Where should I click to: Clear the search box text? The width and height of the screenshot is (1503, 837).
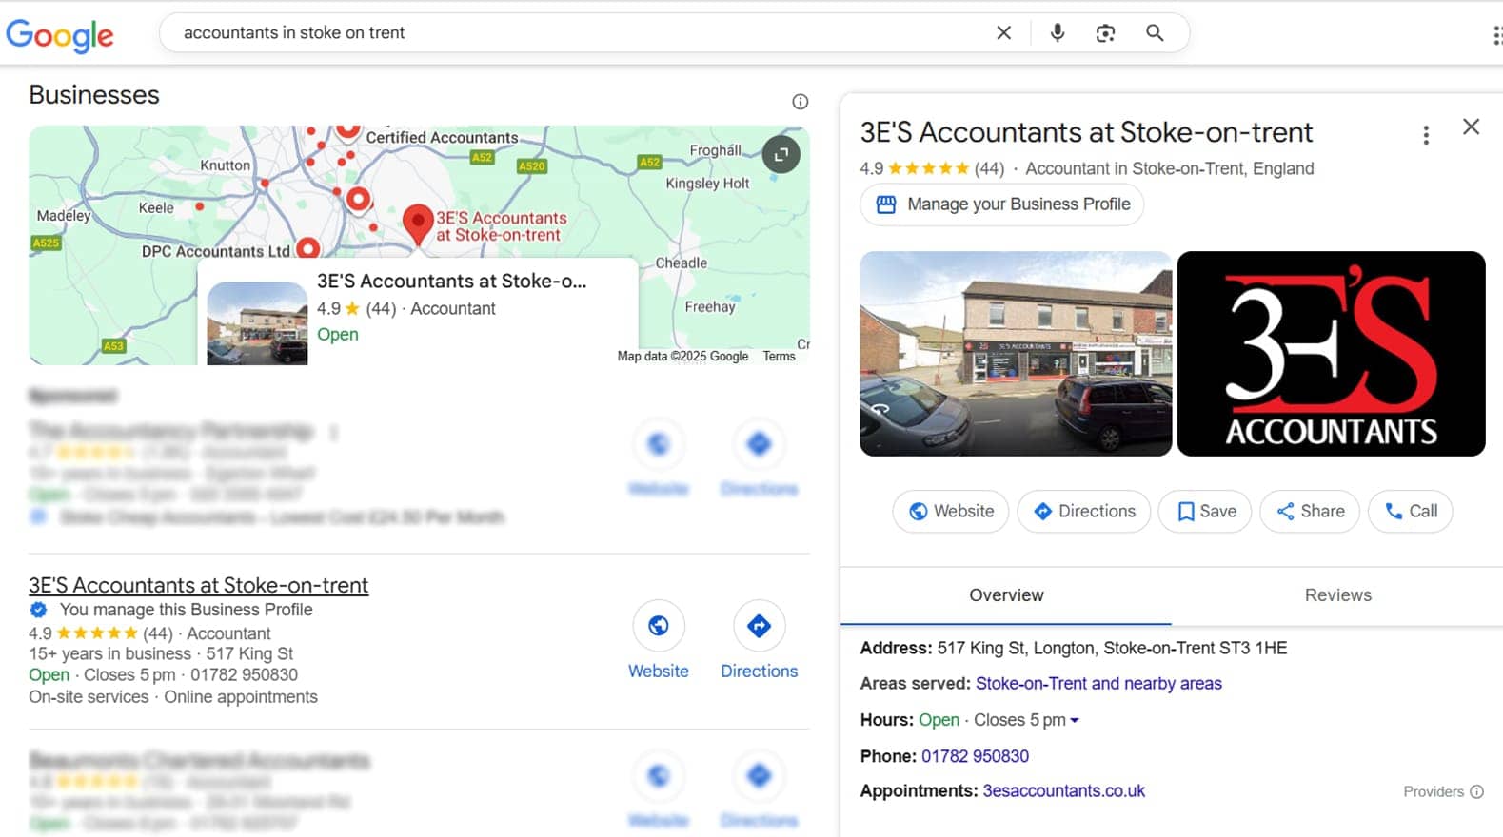1003,33
